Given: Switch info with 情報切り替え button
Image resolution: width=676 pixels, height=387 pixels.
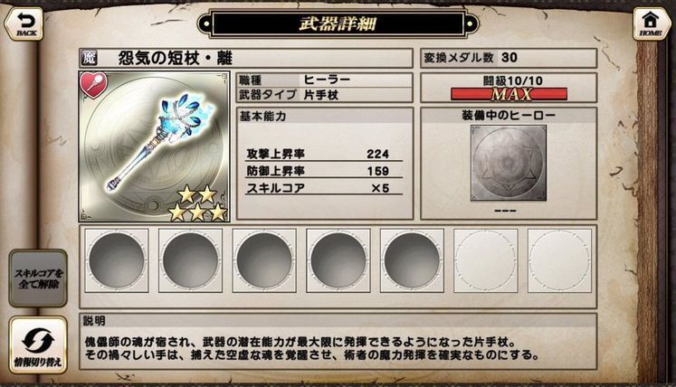Looking at the screenshot, I should 38,345.
